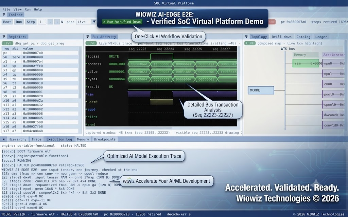Viewport: 348px width, 217px height.
Task: Collapse the bottom panel triangle
Action: click(3, 139)
